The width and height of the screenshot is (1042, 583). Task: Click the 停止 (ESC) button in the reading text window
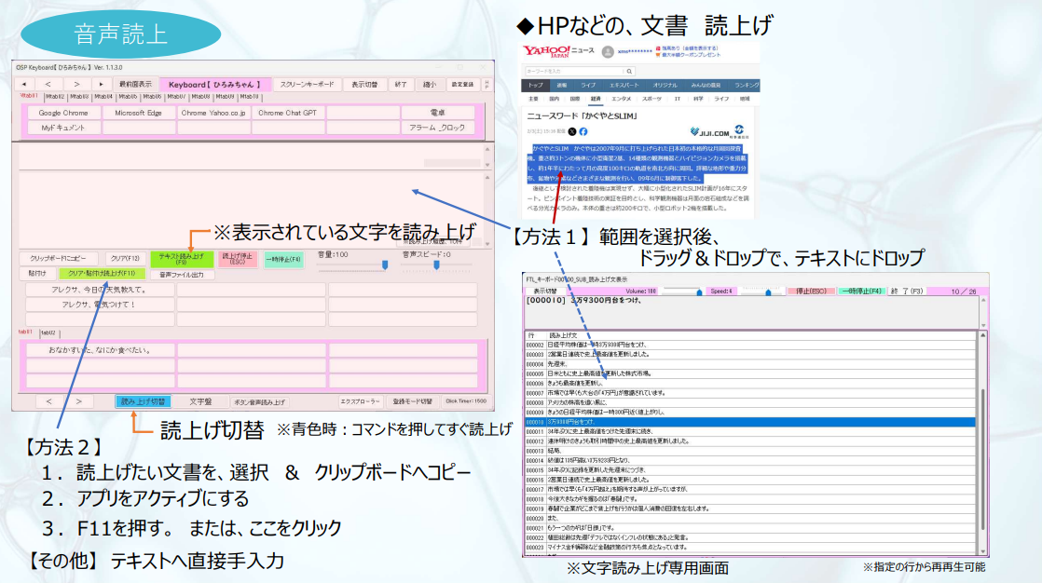[811, 291]
